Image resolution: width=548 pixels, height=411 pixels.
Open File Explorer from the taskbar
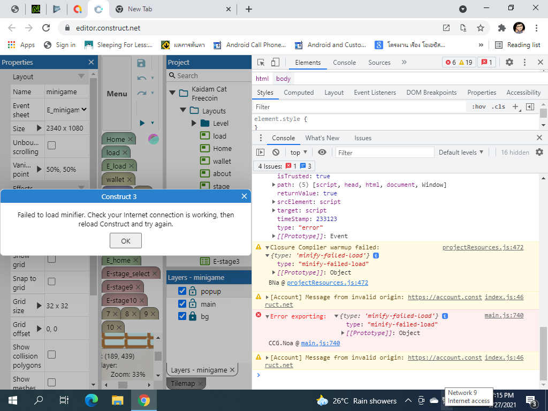[x=117, y=400]
